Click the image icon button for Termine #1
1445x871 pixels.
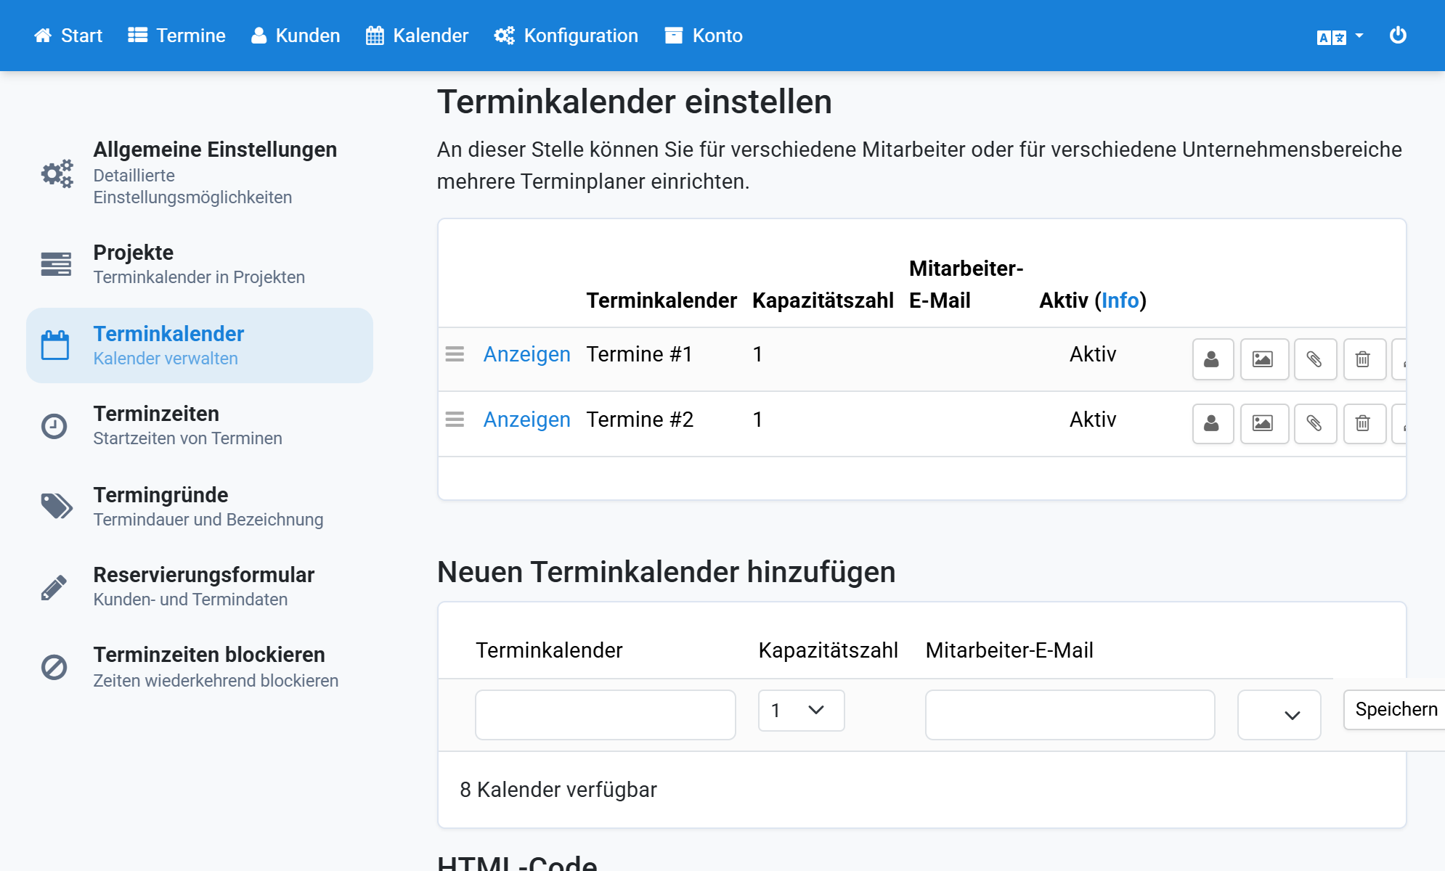point(1264,359)
